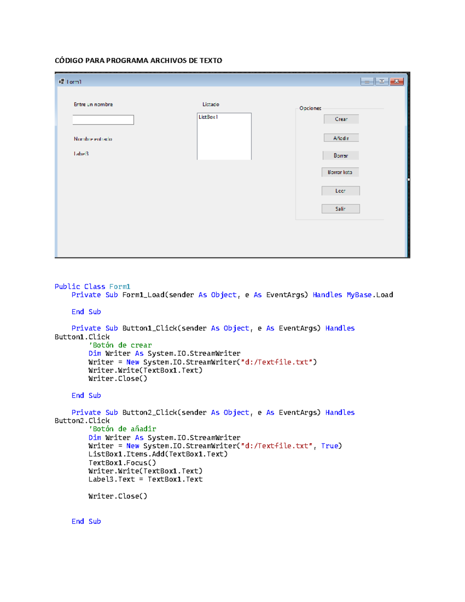Click the Opciones group box caption
The width and height of the screenshot is (465, 602).
click(310, 108)
